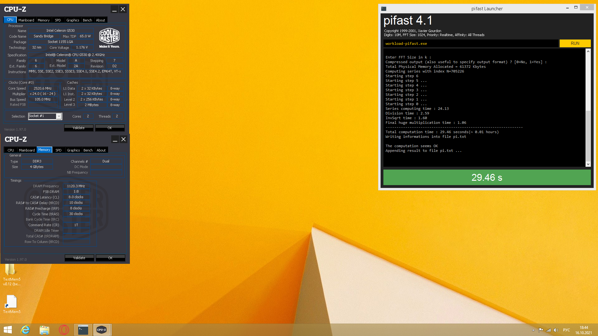This screenshot has height=336, width=598.
Task: Select Mainboard tab in bottom CPU-Z window
Action: 27,150
